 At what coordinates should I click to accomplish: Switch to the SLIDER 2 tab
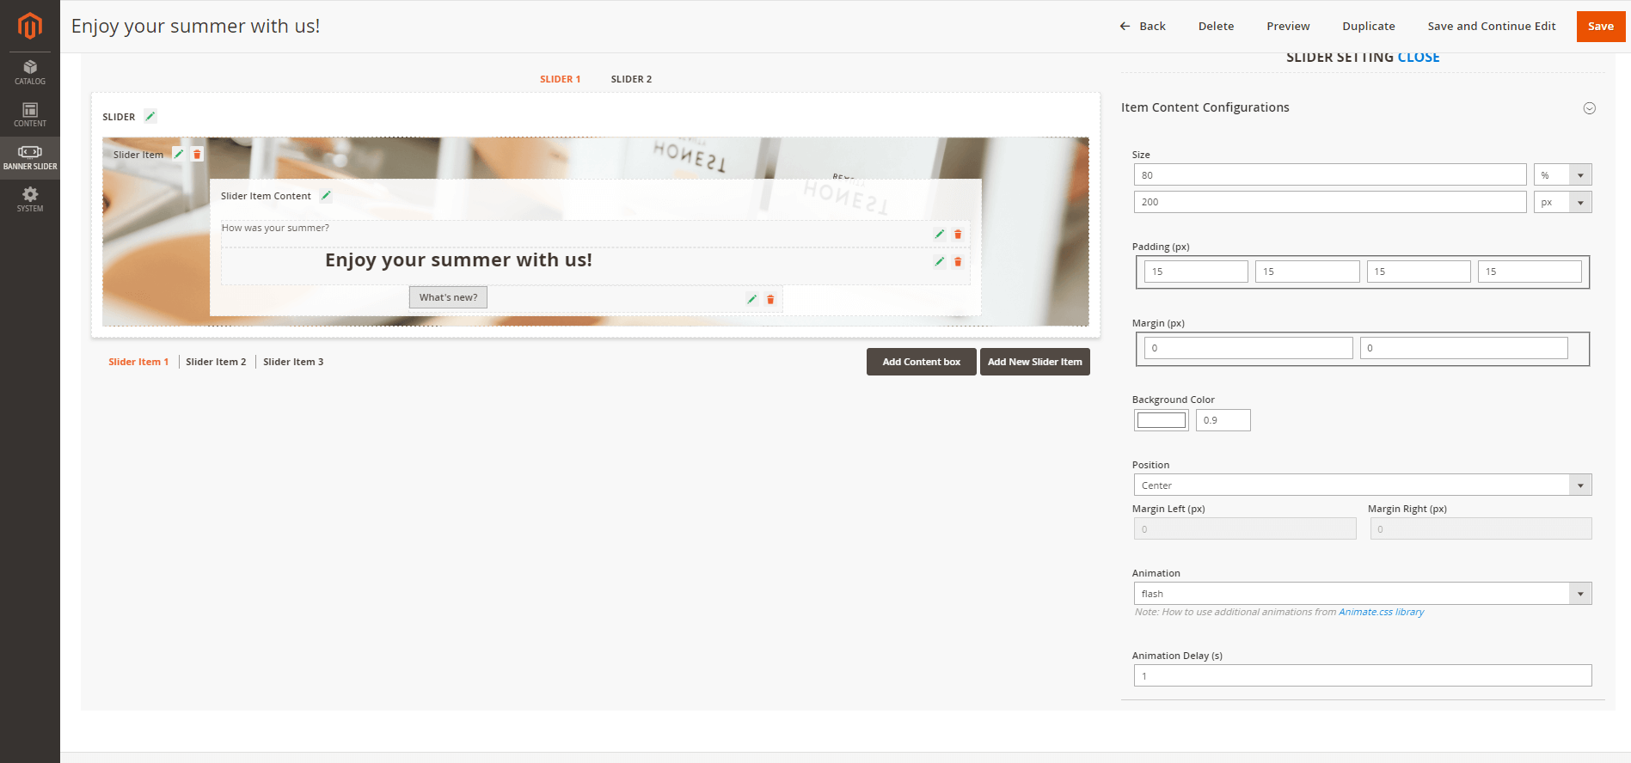click(631, 79)
